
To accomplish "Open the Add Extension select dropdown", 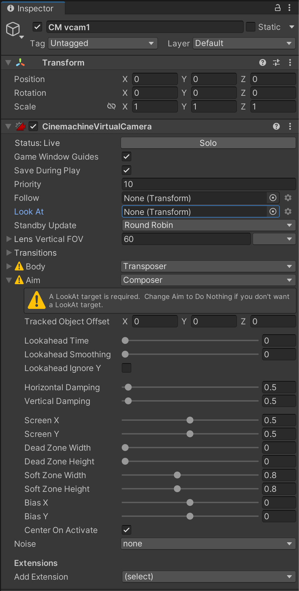I will pyautogui.click(x=208, y=577).
